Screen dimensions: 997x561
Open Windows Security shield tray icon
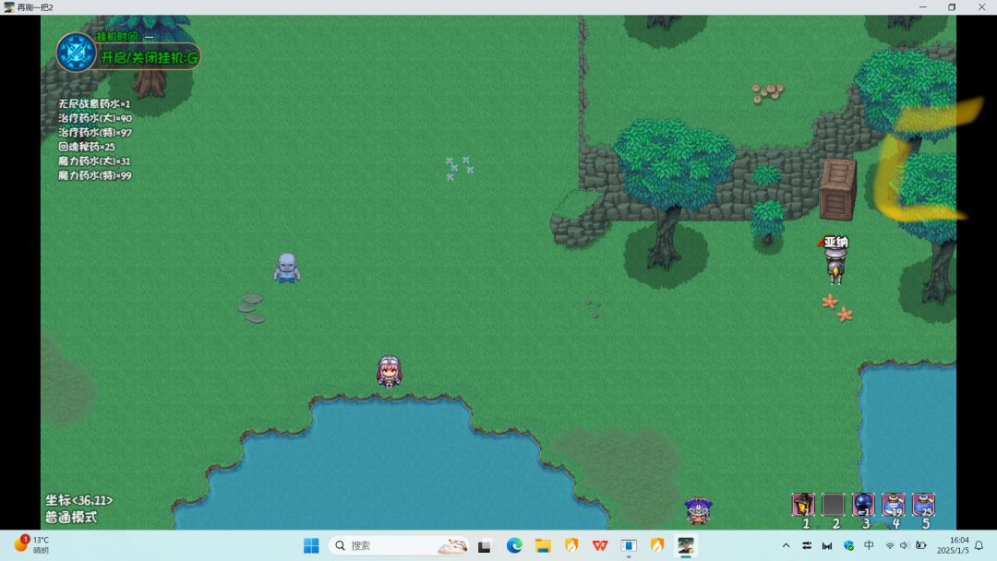[848, 545]
